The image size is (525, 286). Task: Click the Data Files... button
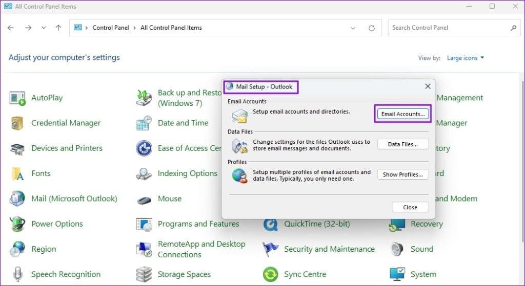pyautogui.click(x=403, y=144)
